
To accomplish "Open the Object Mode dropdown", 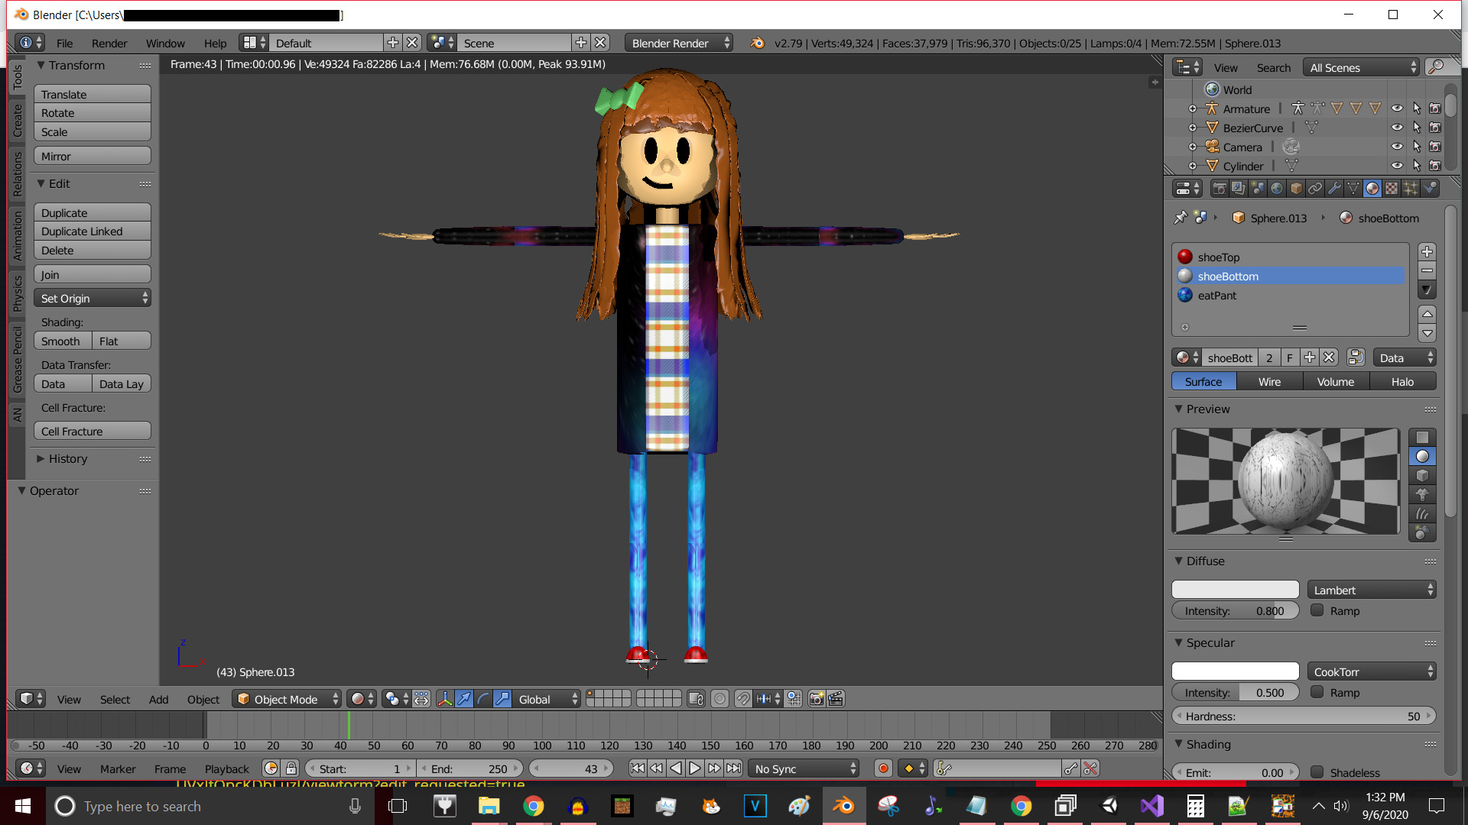I will (287, 699).
